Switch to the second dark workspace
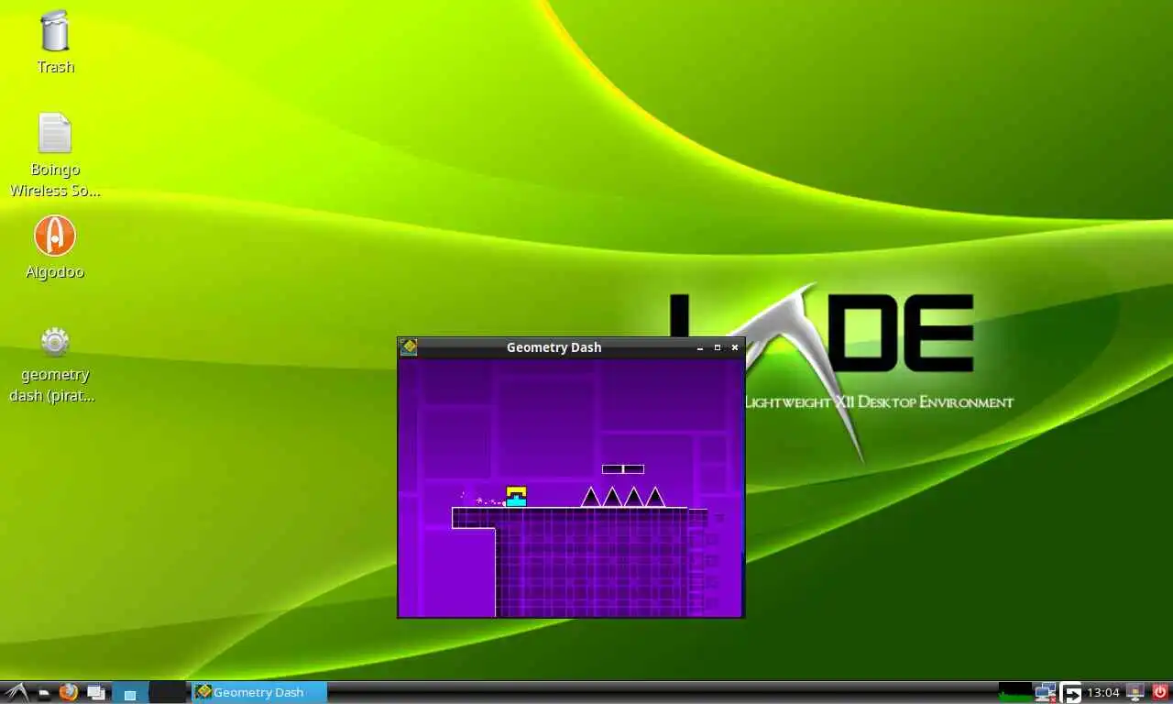This screenshot has height=704, width=1173. [168, 692]
